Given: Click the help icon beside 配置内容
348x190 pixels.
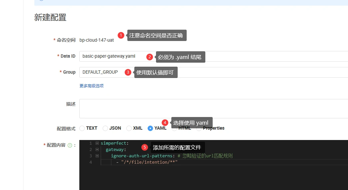Looking at the screenshot, I should coord(70,145).
